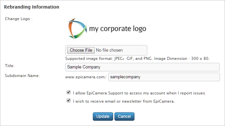The height and width of the screenshot is (126, 225).
Task: Click the 'I allow EpiCamera Support' label text
Action: point(139,93)
